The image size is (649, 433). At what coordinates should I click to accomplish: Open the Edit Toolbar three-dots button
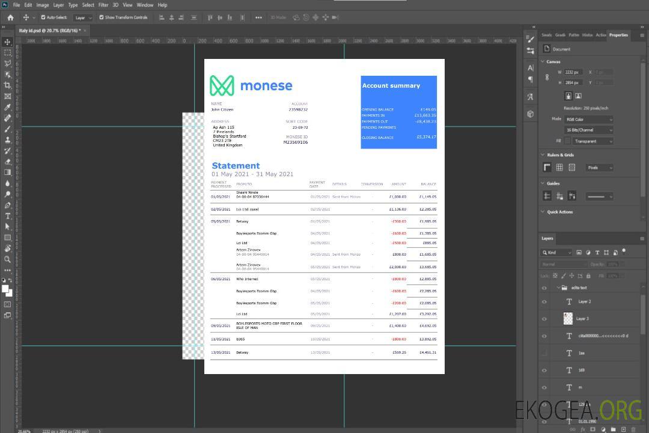tap(7, 270)
